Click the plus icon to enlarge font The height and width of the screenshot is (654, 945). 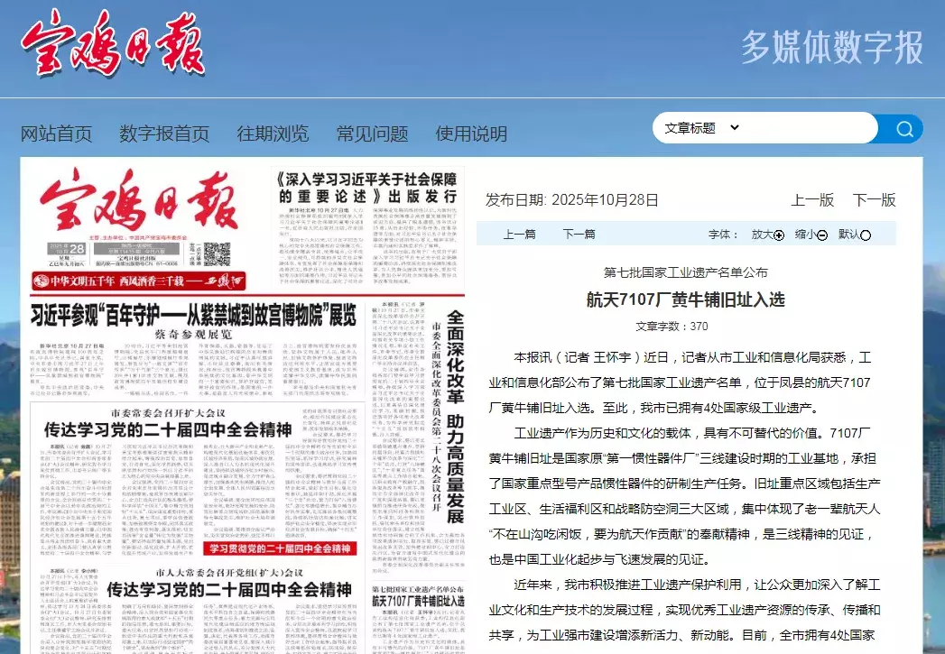tap(779, 235)
